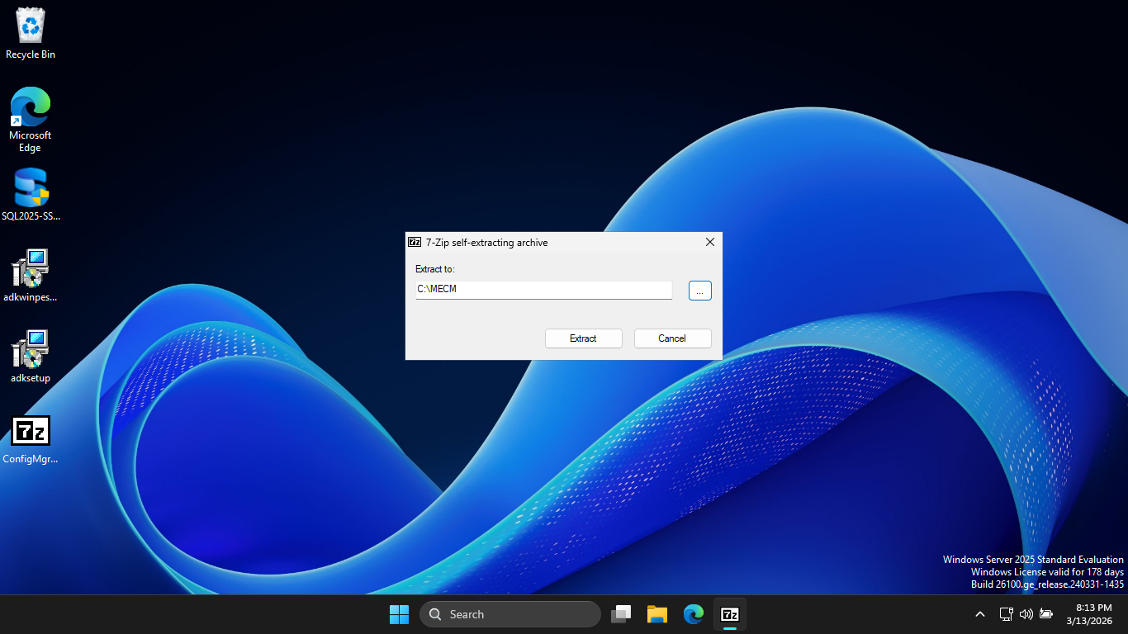Select the adksetup desktop icon
This screenshot has height=634, width=1128.
31,357
